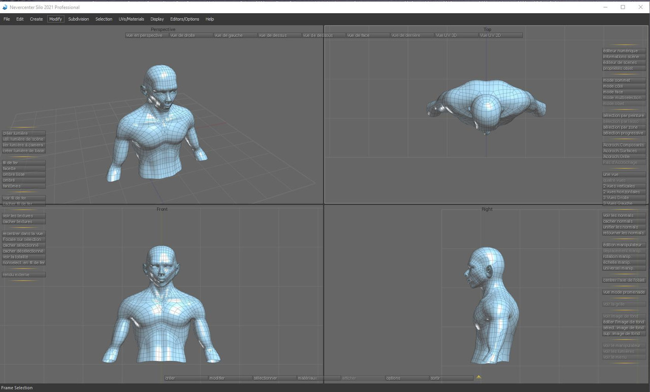The height and width of the screenshot is (392, 650).
Task: Open the bottom 'sortir' menu
Action: (451, 378)
